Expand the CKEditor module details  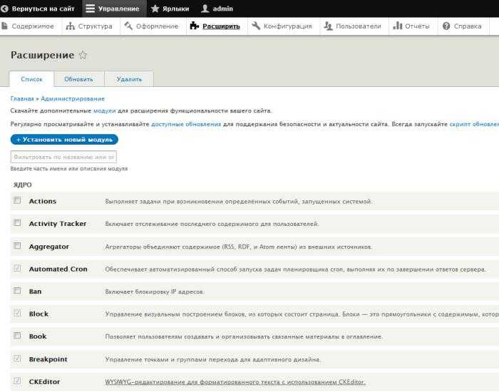point(235,382)
